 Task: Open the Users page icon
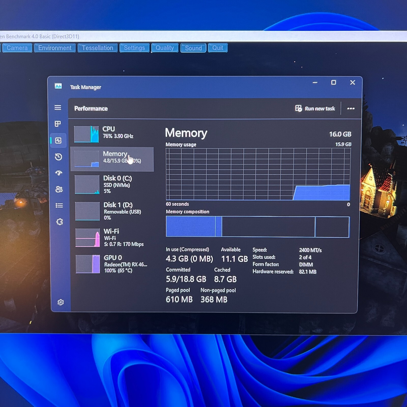(x=59, y=189)
